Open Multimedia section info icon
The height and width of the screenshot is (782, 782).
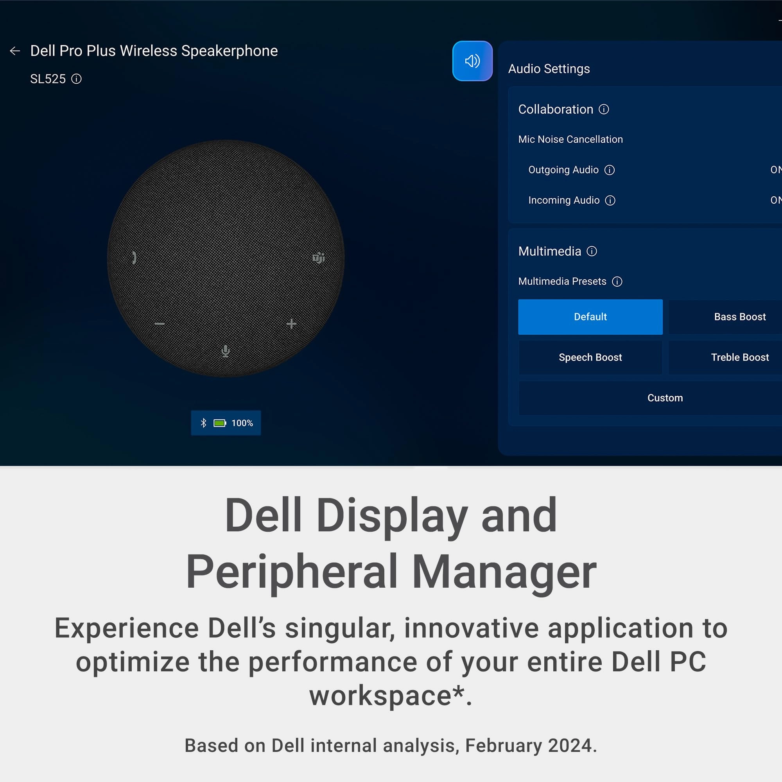(x=592, y=251)
